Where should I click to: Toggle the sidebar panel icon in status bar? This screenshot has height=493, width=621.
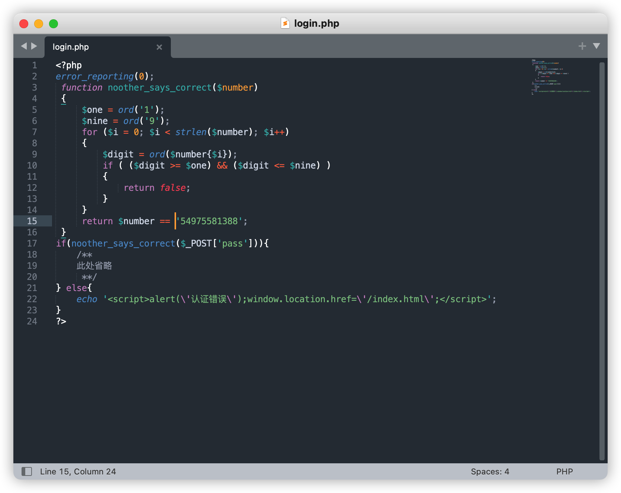point(27,471)
